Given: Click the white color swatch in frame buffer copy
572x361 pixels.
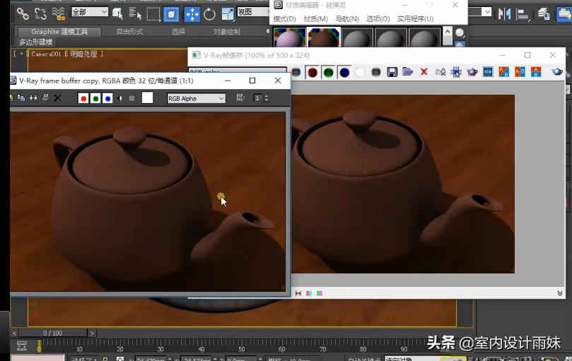Looking at the screenshot, I should (x=147, y=98).
